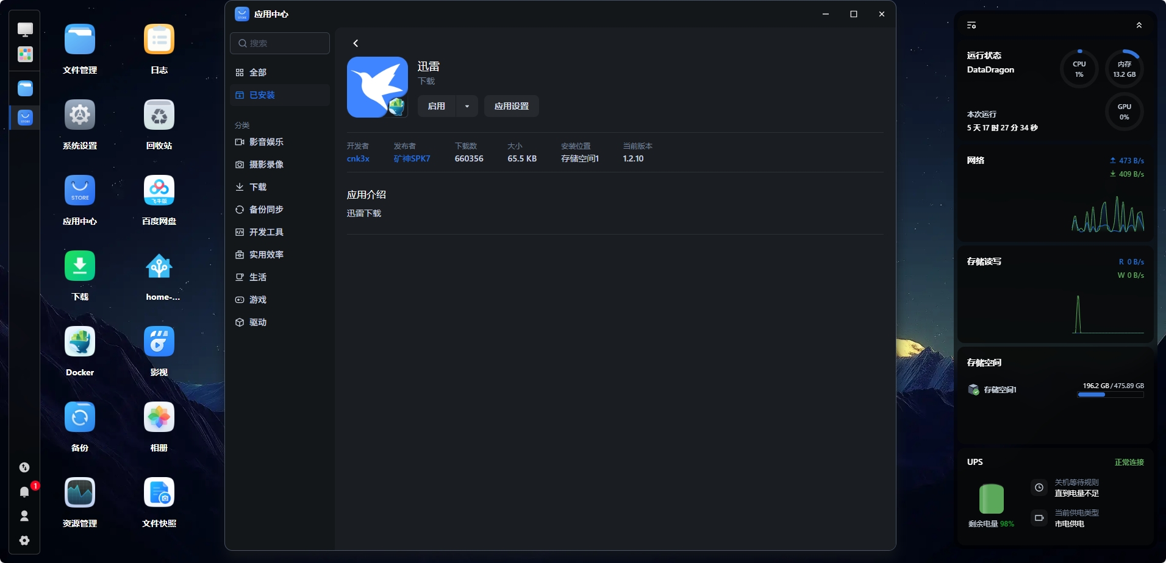Select the 备份同步 category
The image size is (1166, 563).
pos(280,210)
